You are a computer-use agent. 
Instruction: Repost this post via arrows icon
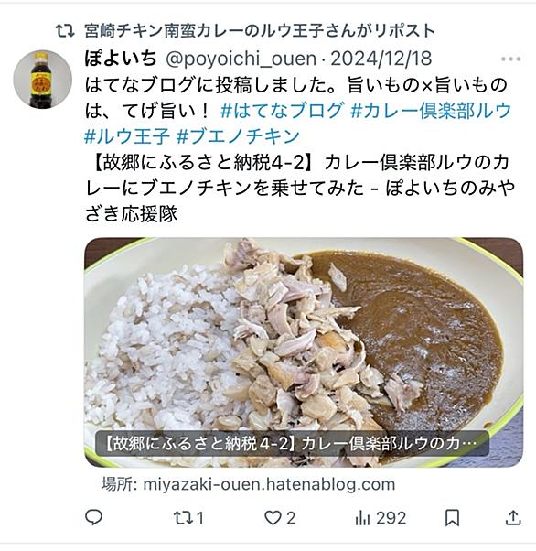point(183,518)
